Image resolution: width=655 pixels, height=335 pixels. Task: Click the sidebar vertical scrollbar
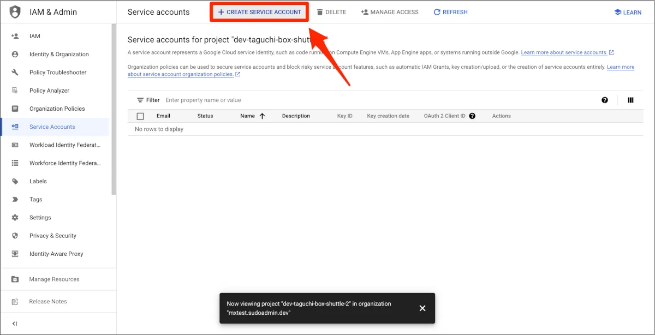114,109
